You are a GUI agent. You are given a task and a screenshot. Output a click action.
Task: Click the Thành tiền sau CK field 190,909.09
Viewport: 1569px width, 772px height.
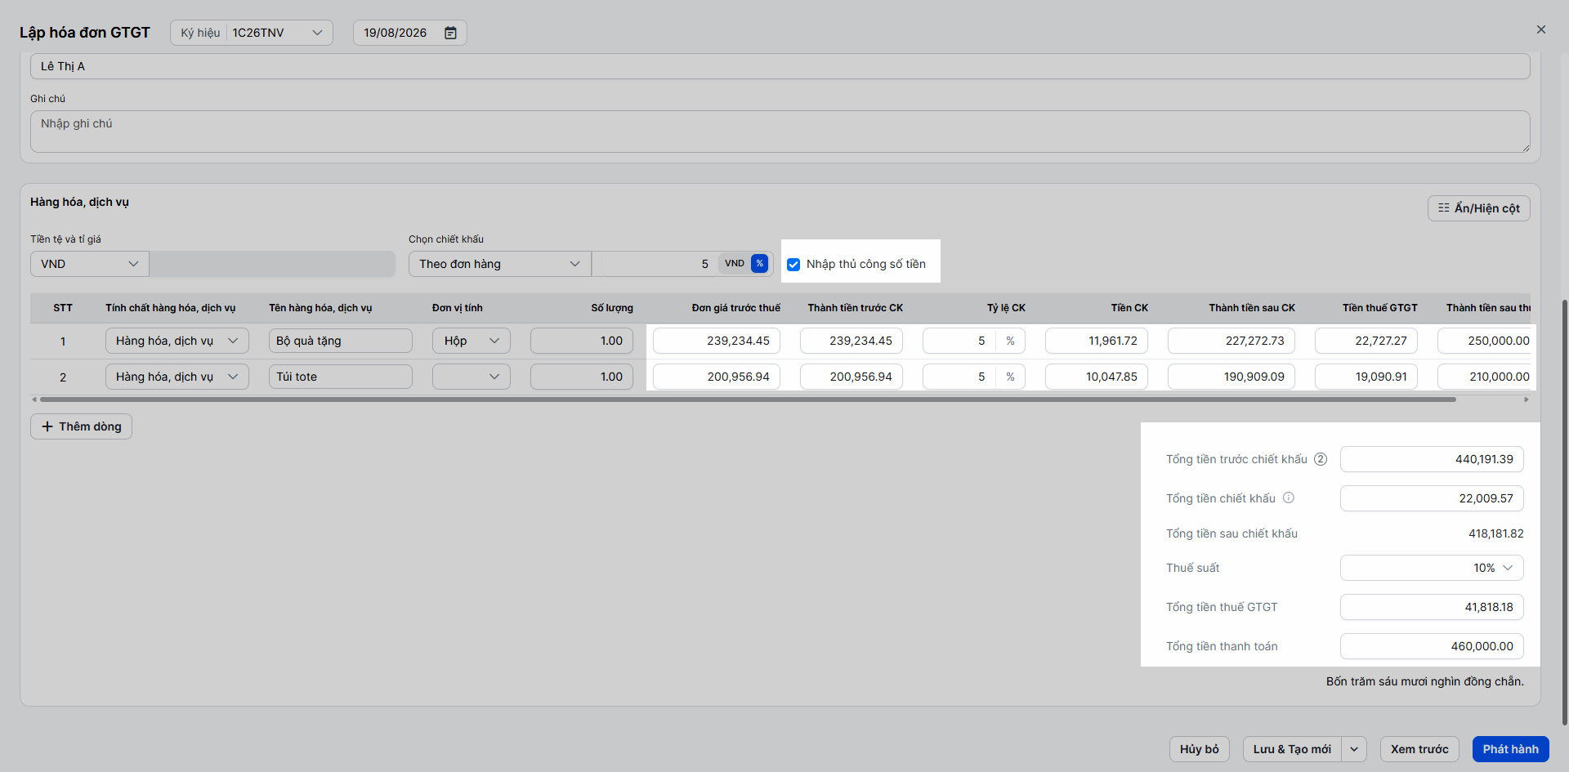click(1232, 377)
